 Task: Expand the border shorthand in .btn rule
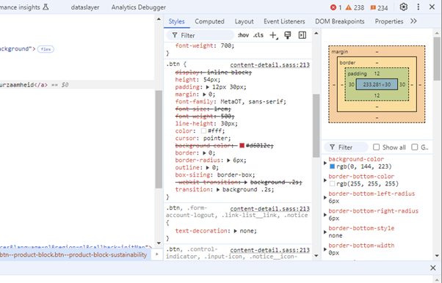click(x=204, y=153)
